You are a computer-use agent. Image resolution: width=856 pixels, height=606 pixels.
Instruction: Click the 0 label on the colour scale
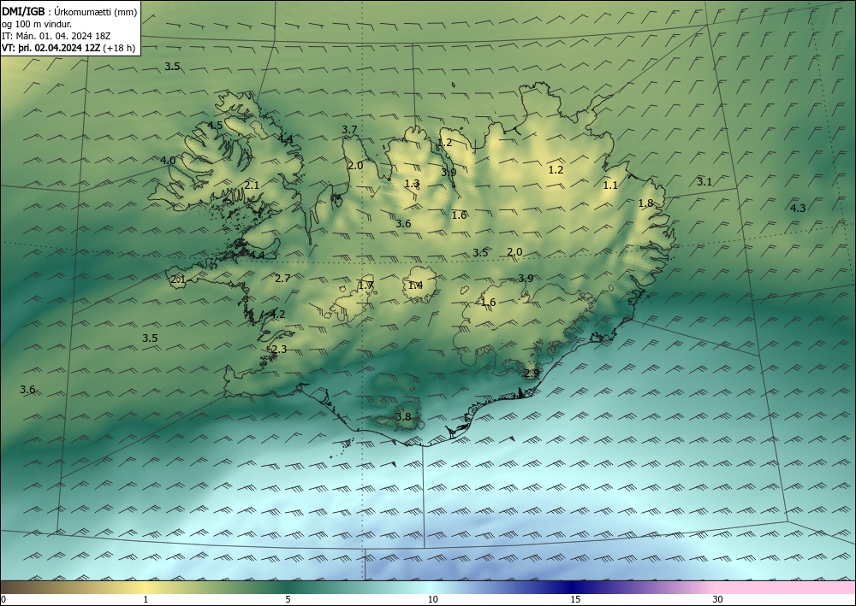point(3,599)
